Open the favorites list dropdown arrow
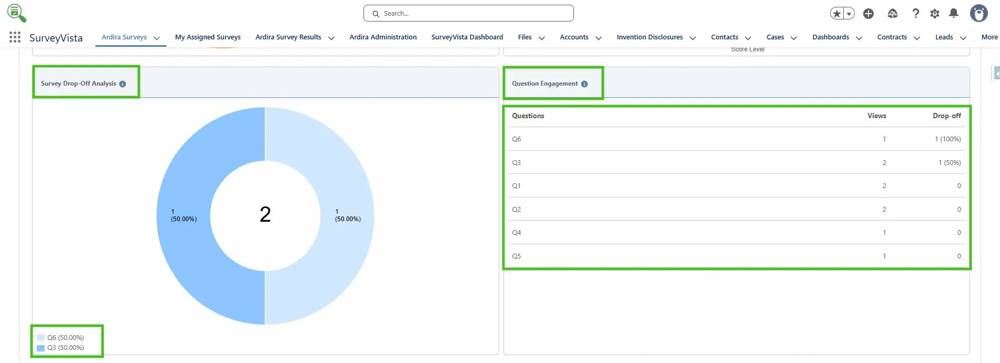Screen dimensions: 1000x363 [849, 14]
